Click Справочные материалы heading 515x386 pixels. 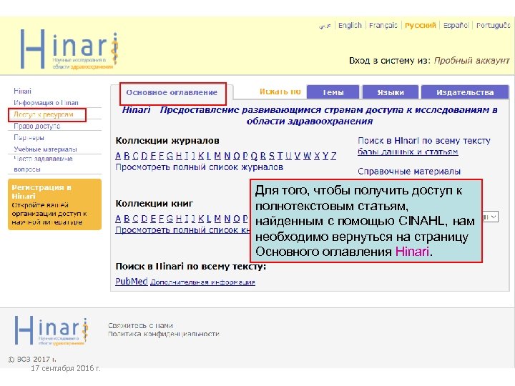coord(409,172)
